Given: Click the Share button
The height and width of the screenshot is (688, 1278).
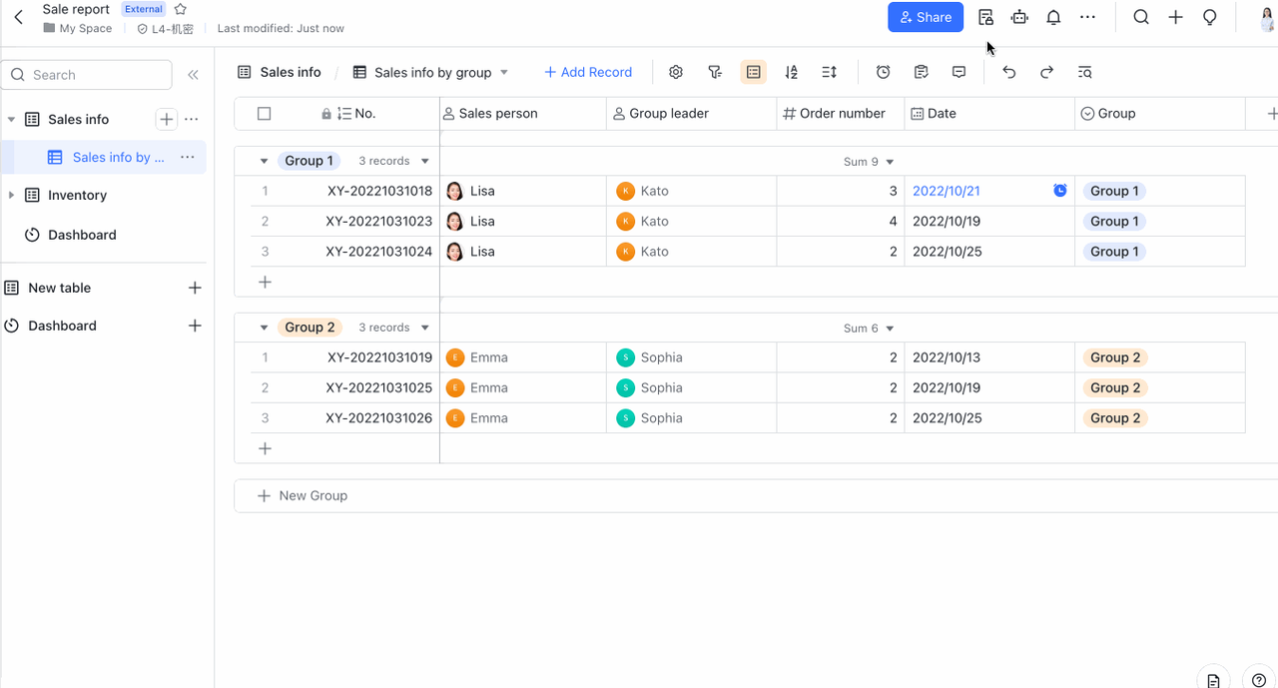Looking at the screenshot, I should (x=925, y=17).
